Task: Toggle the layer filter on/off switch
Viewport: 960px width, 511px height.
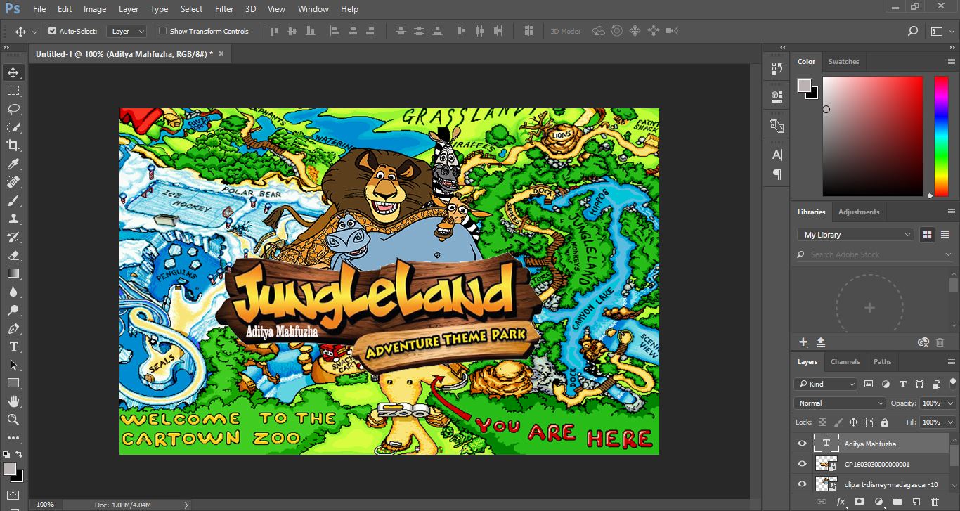Action: (x=954, y=384)
